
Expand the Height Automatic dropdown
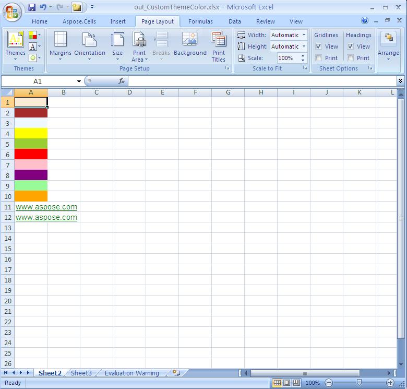point(304,46)
